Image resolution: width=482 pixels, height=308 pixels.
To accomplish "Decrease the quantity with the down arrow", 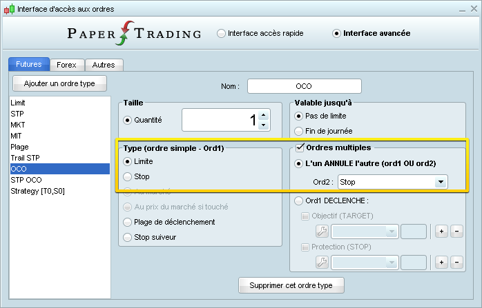I will (x=264, y=125).
